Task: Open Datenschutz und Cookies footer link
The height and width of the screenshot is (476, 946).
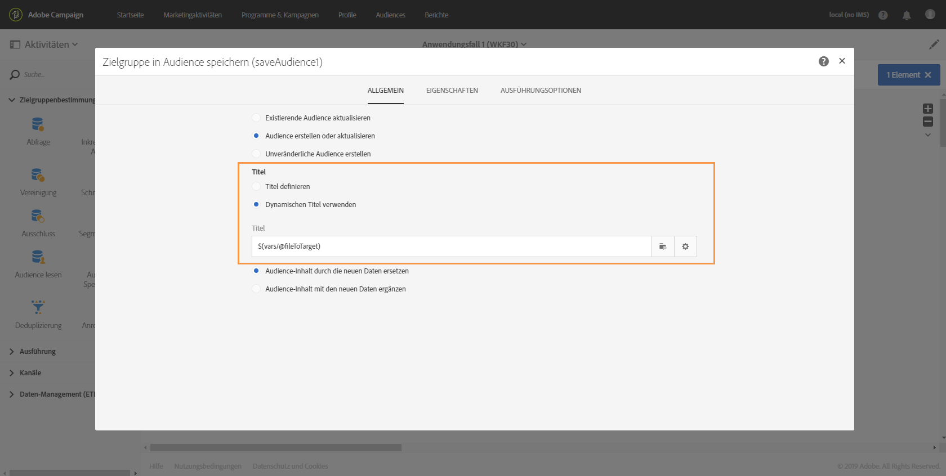Action: (x=290, y=466)
